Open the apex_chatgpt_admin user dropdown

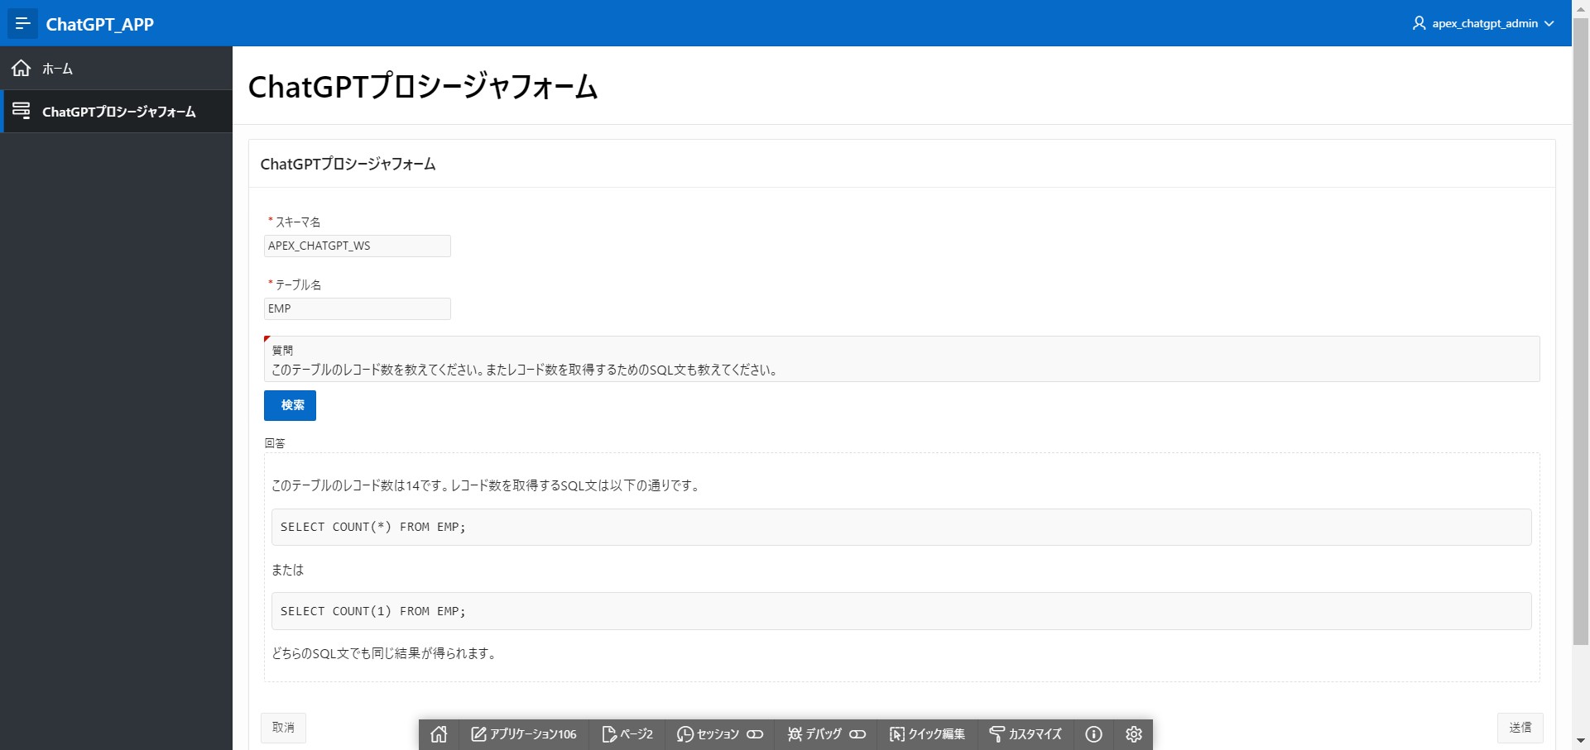click(1482, 23)
